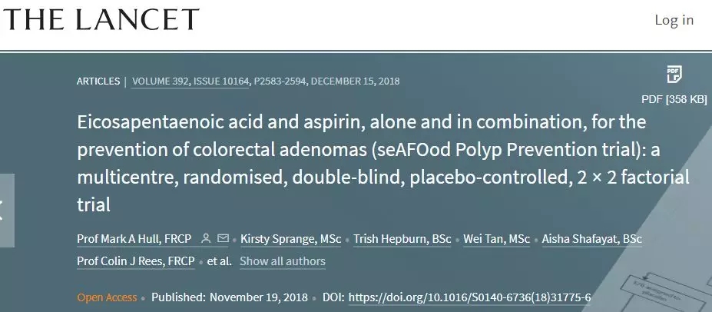
Task: Select author Aisha Shafayat, BSc
Action: (593, 238)
